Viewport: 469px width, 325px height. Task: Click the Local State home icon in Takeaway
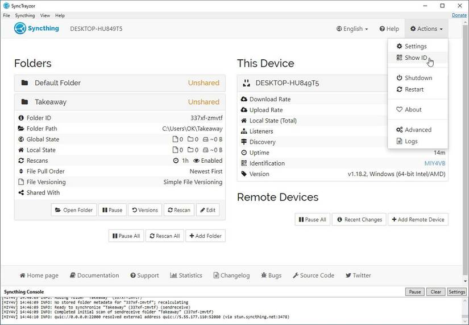[x=21, y=150]
